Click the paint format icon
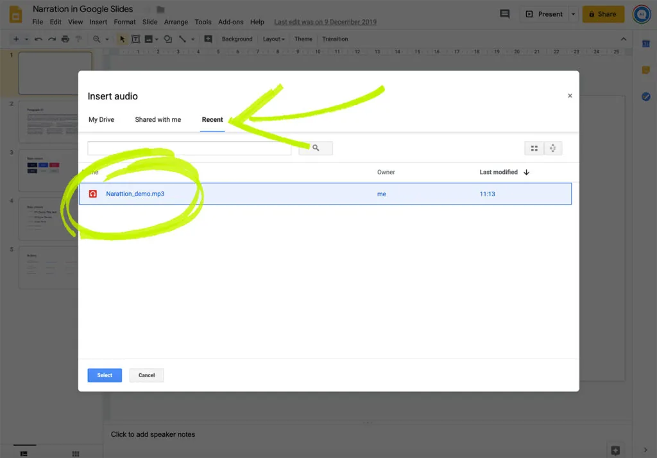 [78, 39]
